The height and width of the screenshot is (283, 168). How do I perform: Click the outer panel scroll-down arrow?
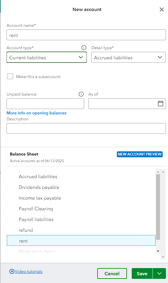163,257
